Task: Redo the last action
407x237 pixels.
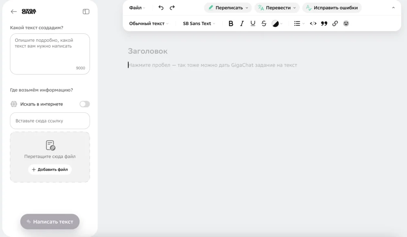Action: pyautogui.click(x=172, y=8)
